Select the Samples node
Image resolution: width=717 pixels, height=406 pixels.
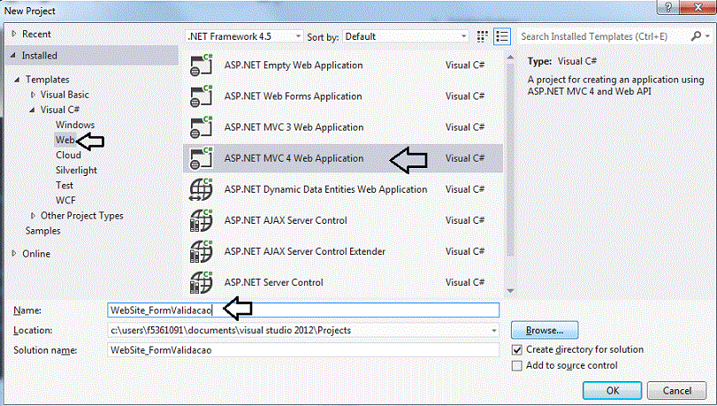(43, 231)
